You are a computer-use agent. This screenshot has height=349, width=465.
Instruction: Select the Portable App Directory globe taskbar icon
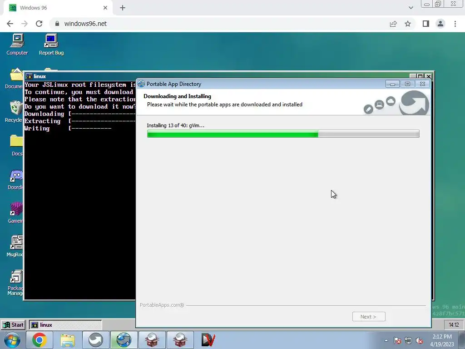(124, 340)
